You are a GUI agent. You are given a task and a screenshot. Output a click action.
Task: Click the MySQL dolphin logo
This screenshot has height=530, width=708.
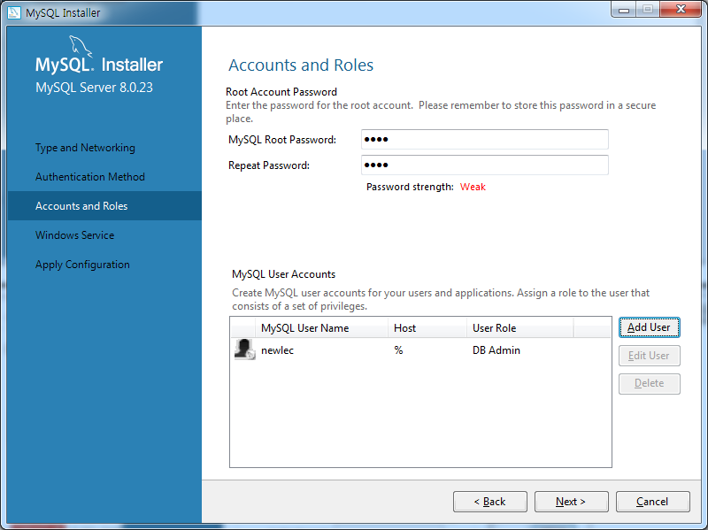81,47
